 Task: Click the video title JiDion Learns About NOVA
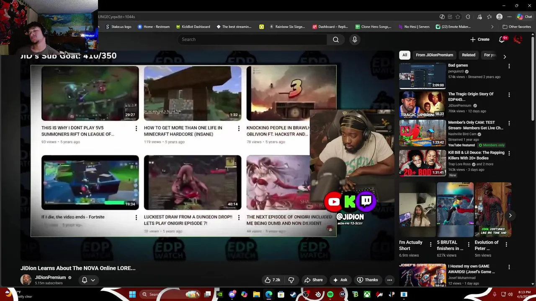point(78,268)
